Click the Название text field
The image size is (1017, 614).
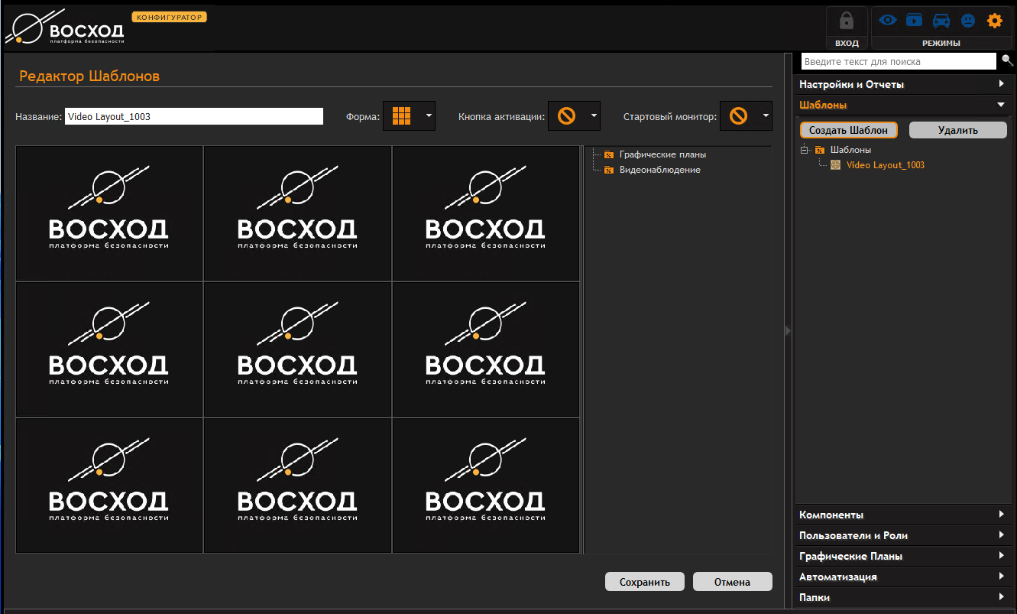tap(194, 116)
